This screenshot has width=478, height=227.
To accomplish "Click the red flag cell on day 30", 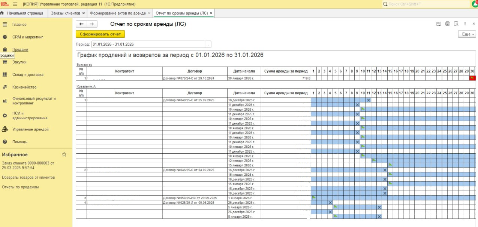I will point(472,78).
